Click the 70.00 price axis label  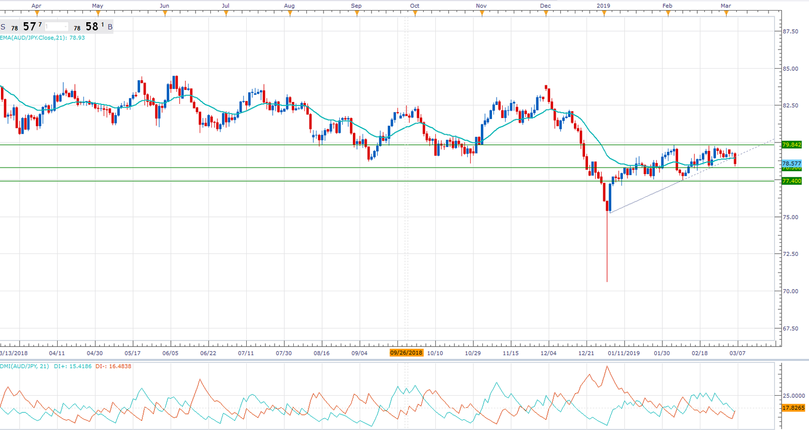click(790, 291)
